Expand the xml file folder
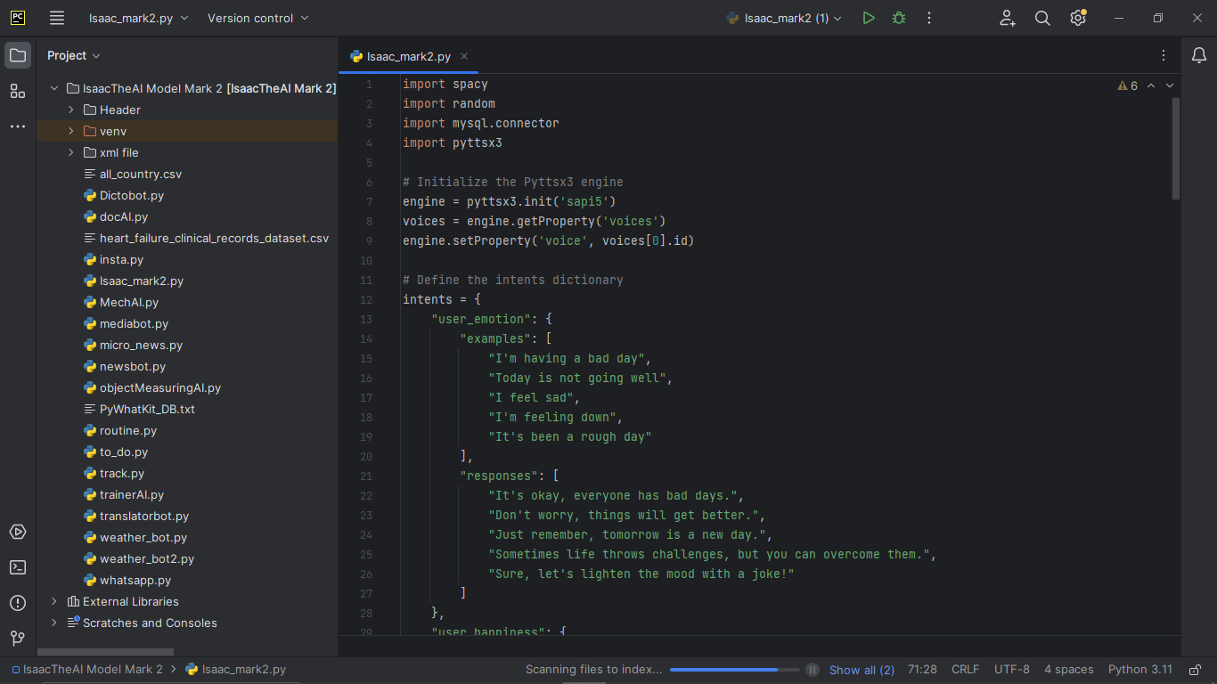The height and width of the screenshot is (684, 1217). pyautogui.click(x=71, y=152)
